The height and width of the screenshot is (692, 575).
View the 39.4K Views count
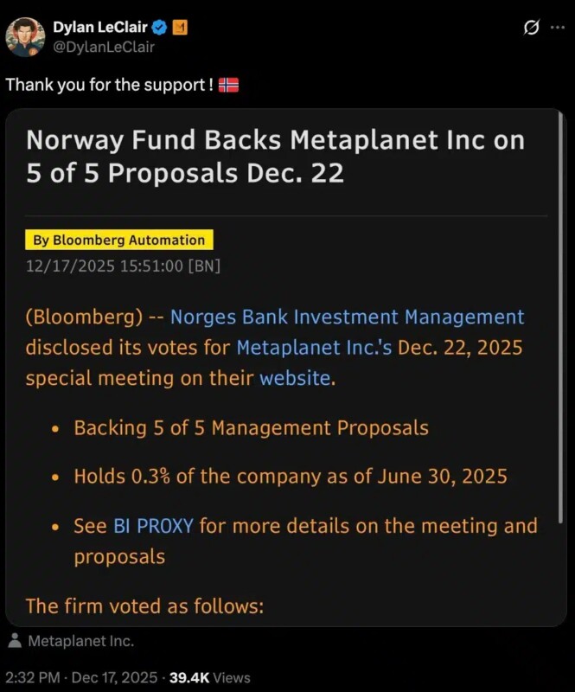(x=209, y=676)
